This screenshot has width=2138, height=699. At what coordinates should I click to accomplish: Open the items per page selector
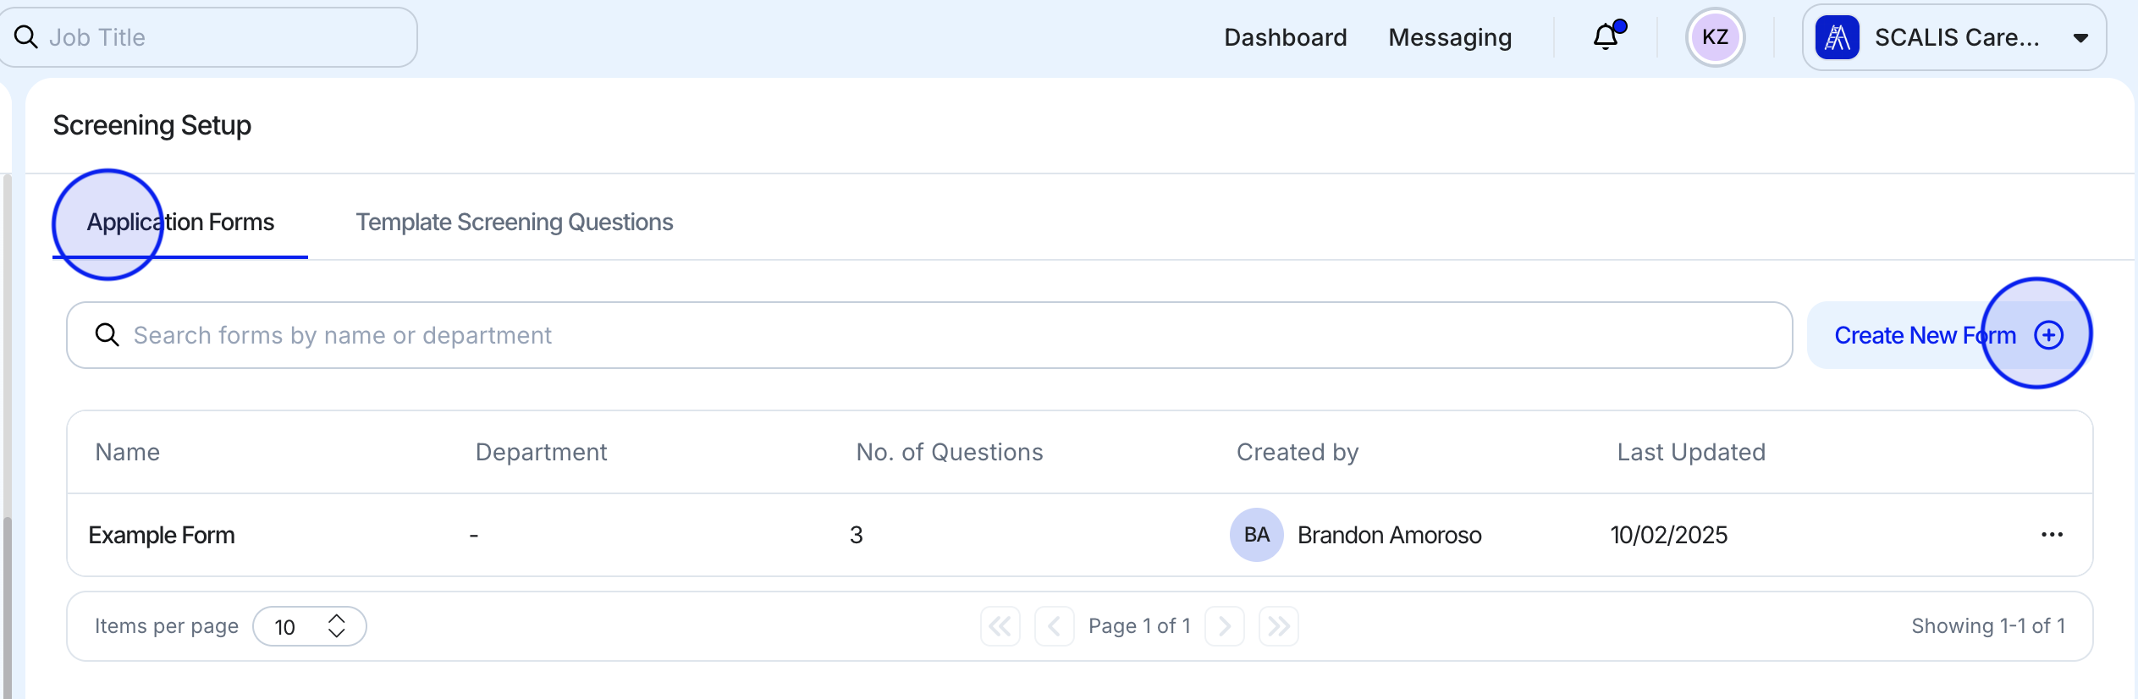pos(309,626)
